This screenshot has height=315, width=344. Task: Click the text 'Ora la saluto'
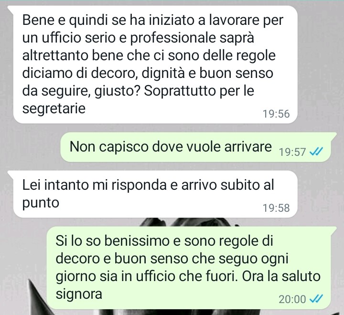click(x=281, y=276)
